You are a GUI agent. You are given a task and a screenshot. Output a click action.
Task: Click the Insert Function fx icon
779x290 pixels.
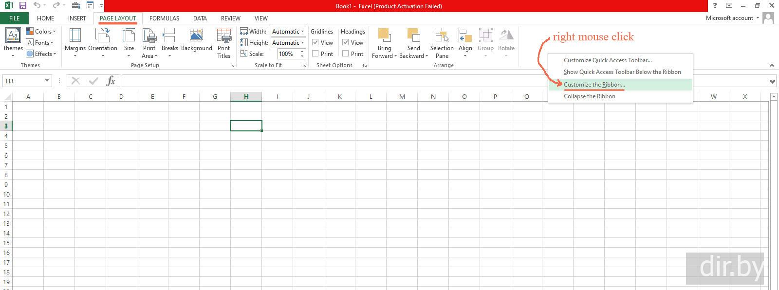tap(111, 81)
